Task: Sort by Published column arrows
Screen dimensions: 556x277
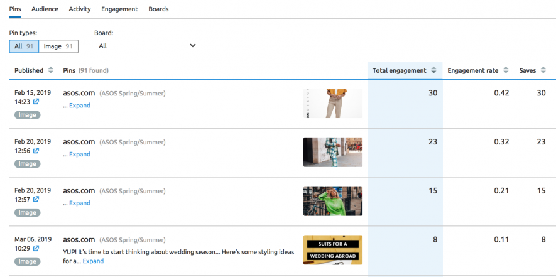Action: (x=51, y=70)
